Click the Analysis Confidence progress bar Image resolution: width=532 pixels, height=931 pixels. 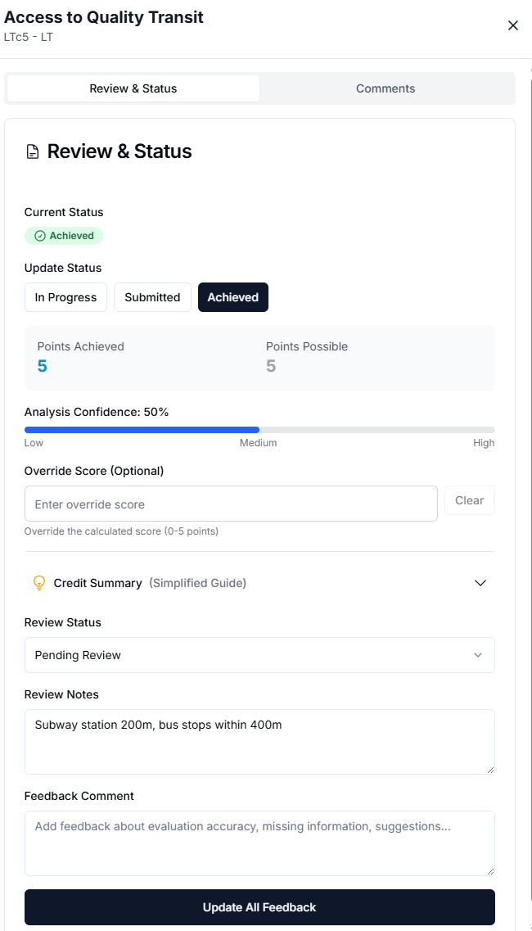click(x=259, y=429)
